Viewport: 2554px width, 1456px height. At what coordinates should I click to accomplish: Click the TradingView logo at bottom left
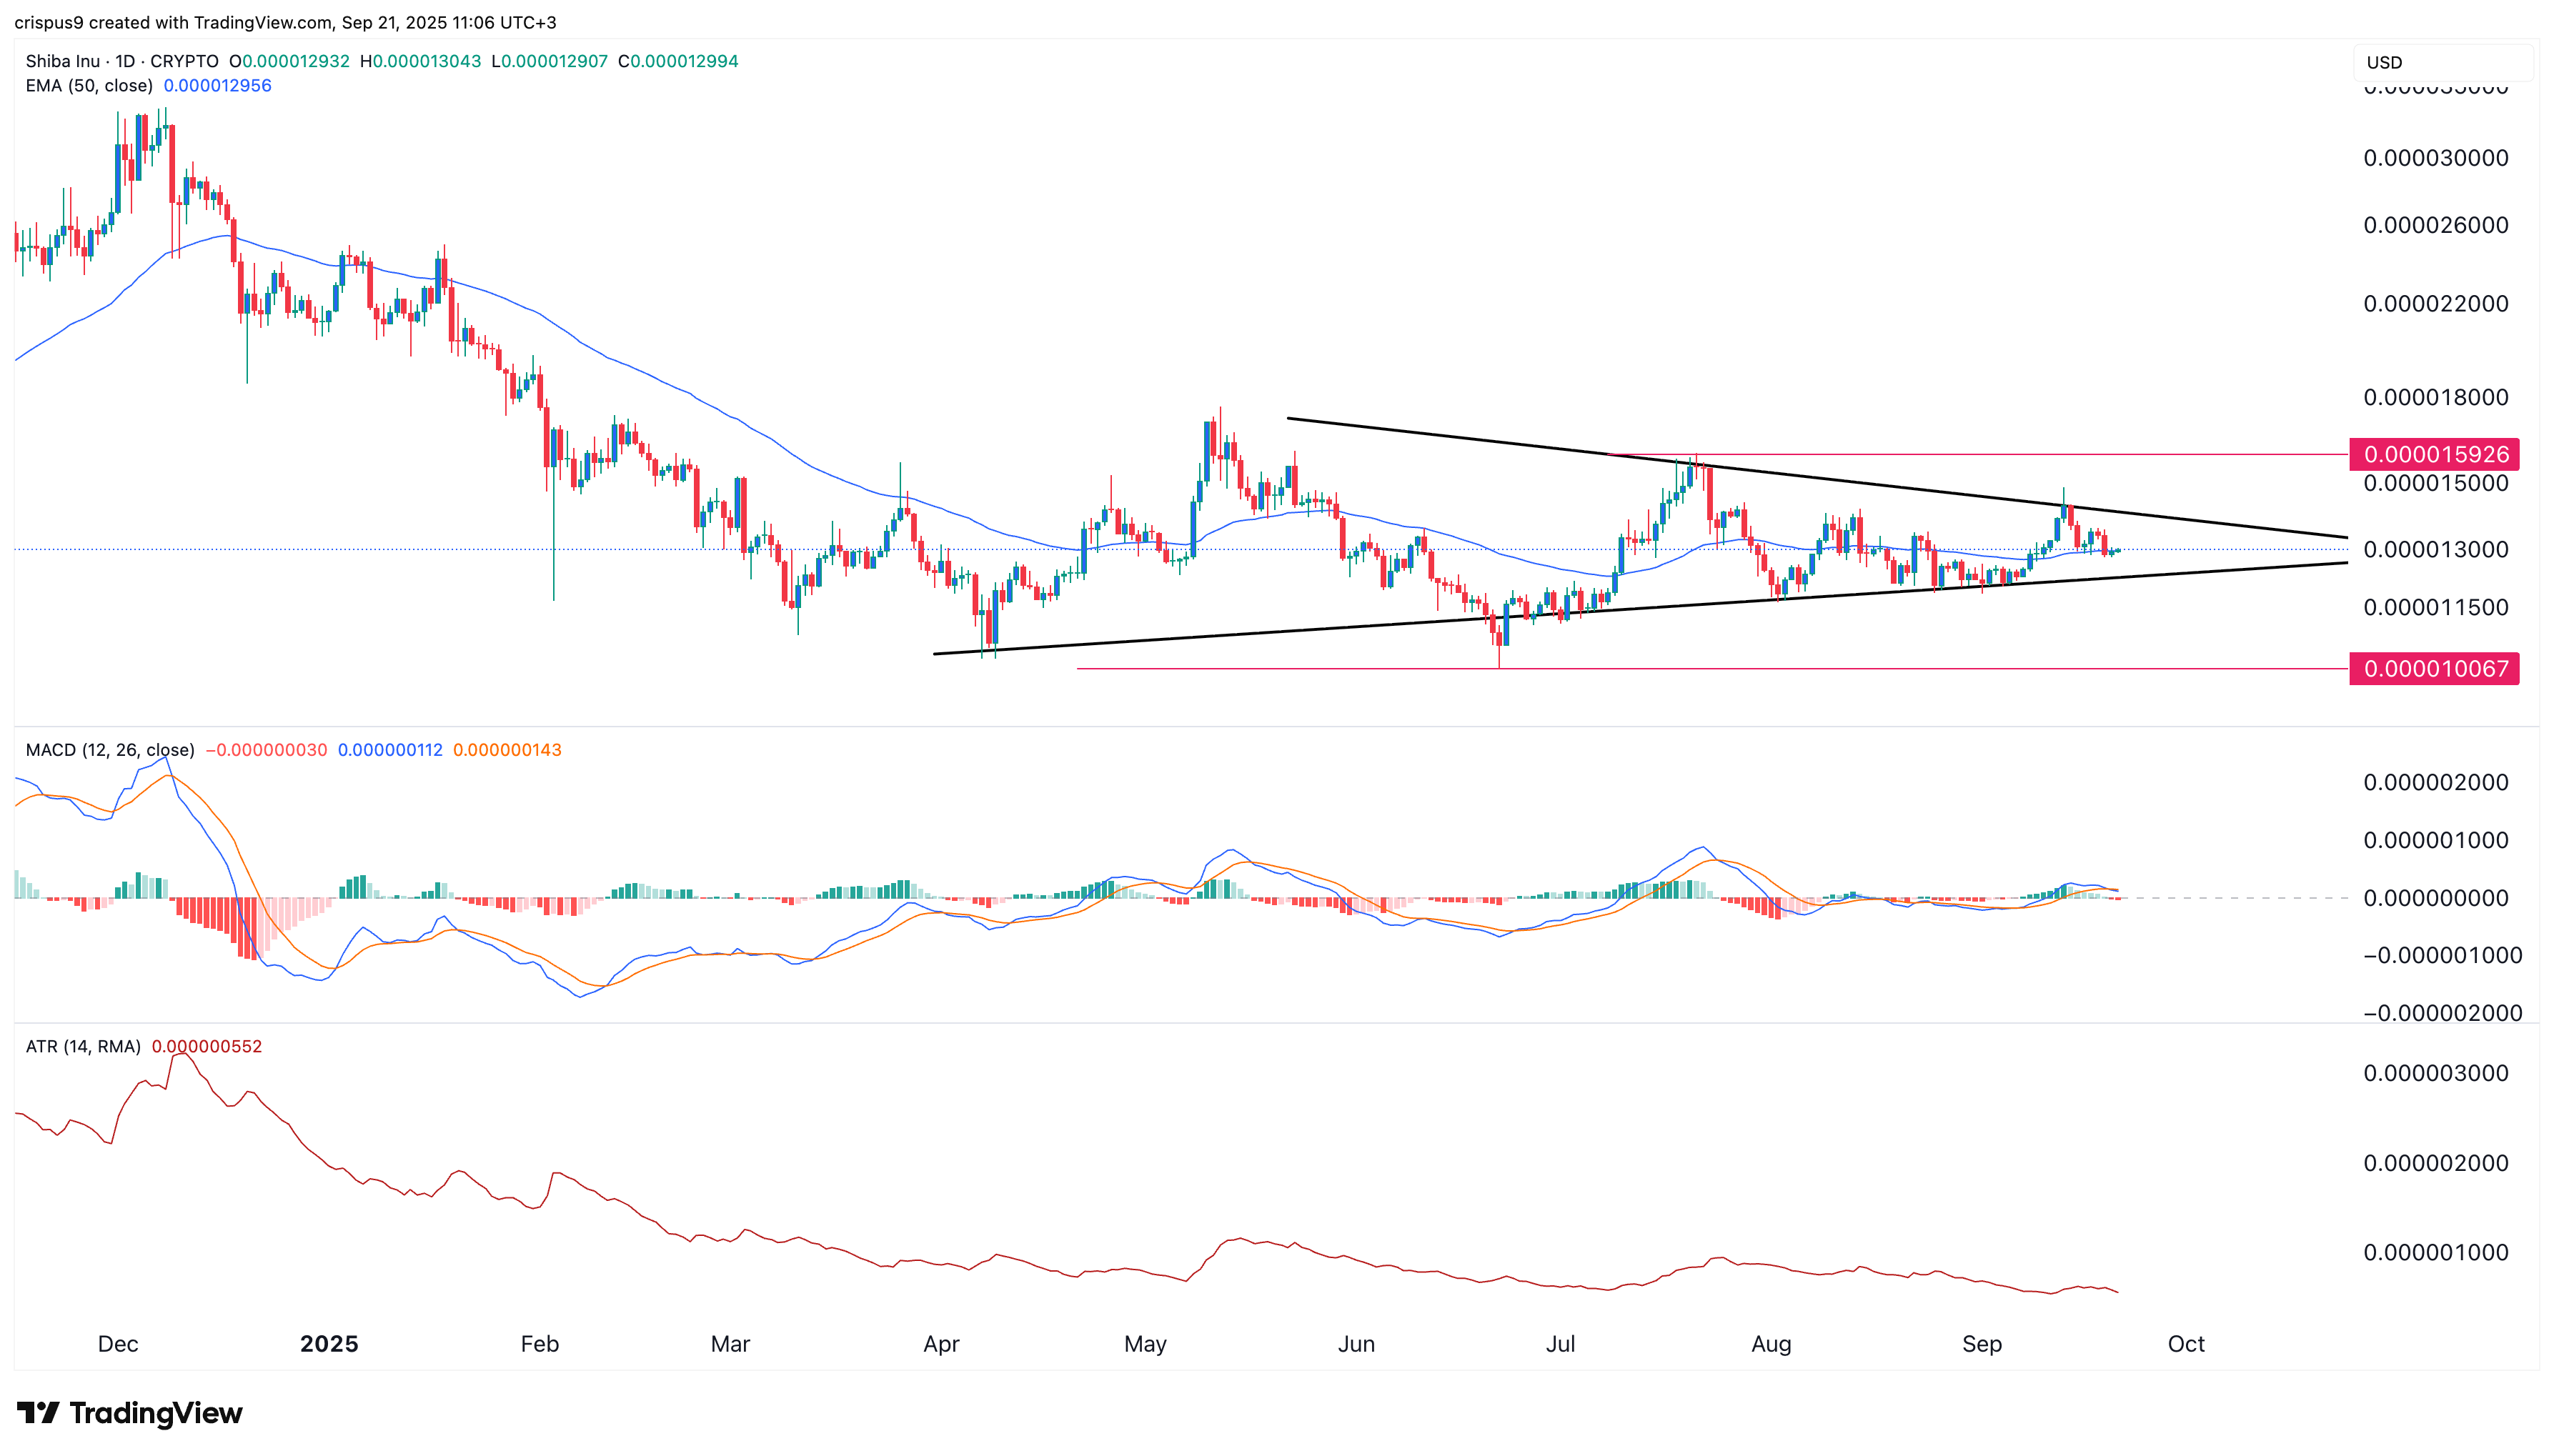130,1412
